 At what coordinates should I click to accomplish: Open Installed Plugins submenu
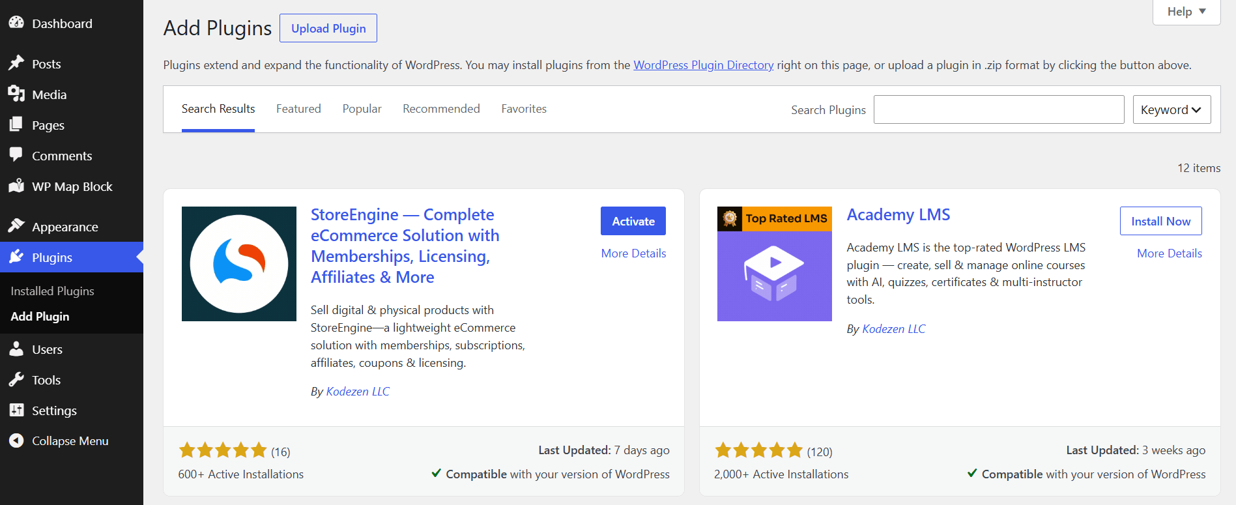coord(52,291)
